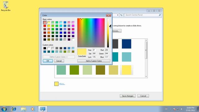Screen dimensions: 199x112
Task: Click the Show desktop strip on the taskbar
Action: (x=198, y=109)
